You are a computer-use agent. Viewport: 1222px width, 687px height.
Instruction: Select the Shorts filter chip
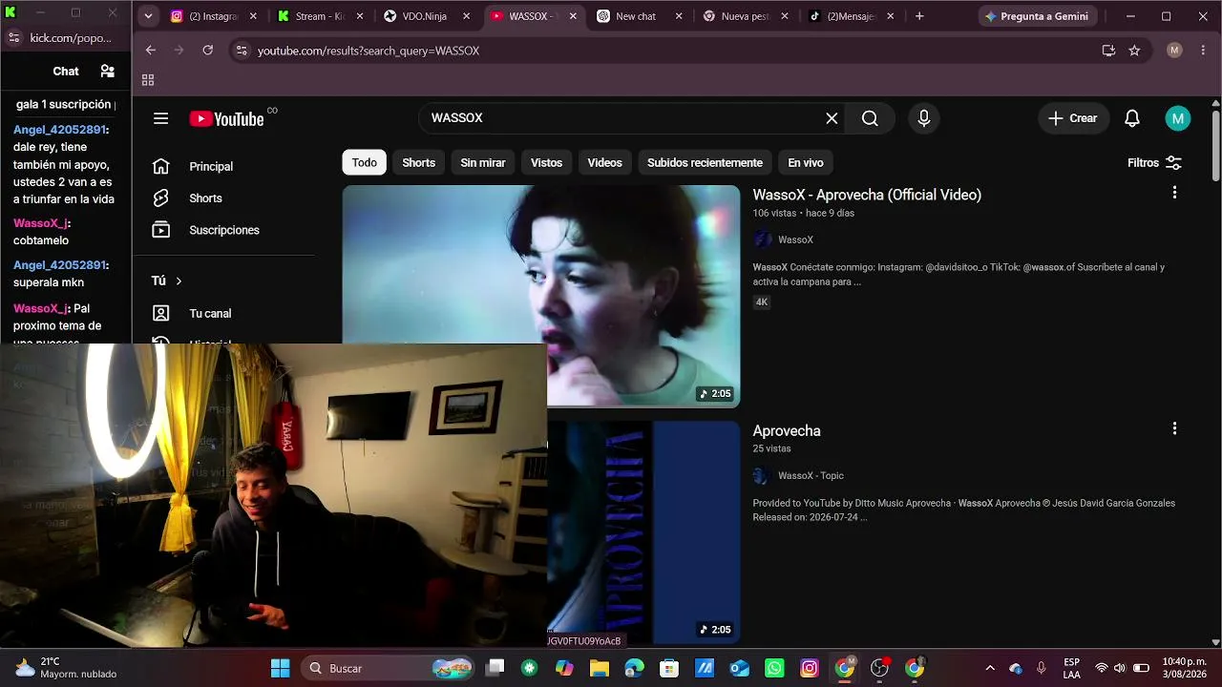point(418,162)
